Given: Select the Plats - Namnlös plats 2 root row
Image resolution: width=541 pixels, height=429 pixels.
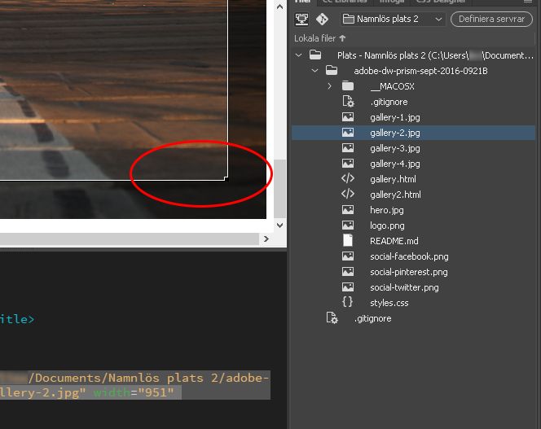Looking at the screenshot, I should point(413,55).
